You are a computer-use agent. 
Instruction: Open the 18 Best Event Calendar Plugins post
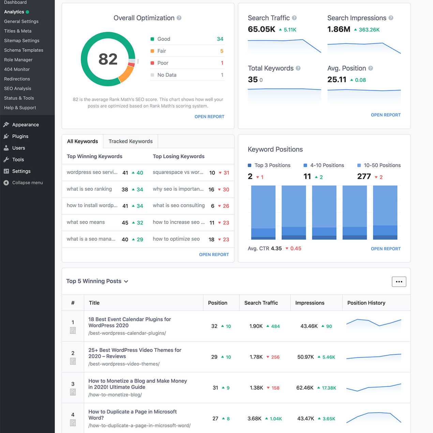(x=130, y=322)
